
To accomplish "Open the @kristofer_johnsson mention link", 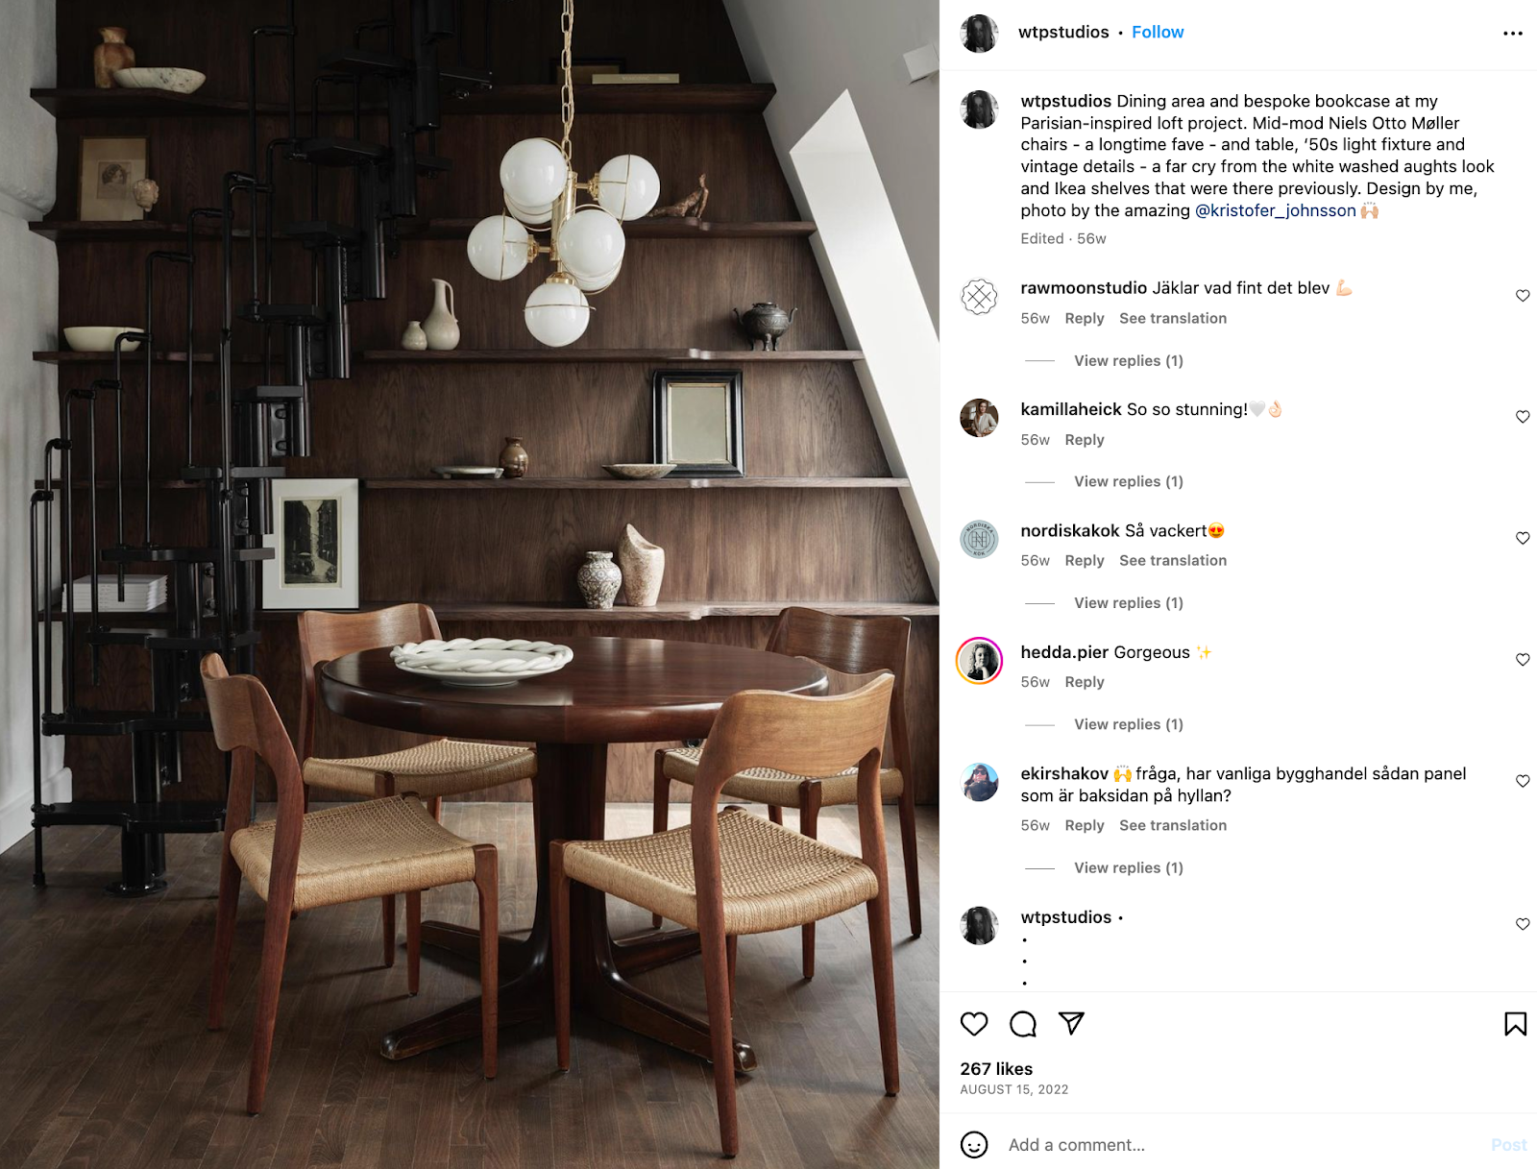I will coord(1275,210).
